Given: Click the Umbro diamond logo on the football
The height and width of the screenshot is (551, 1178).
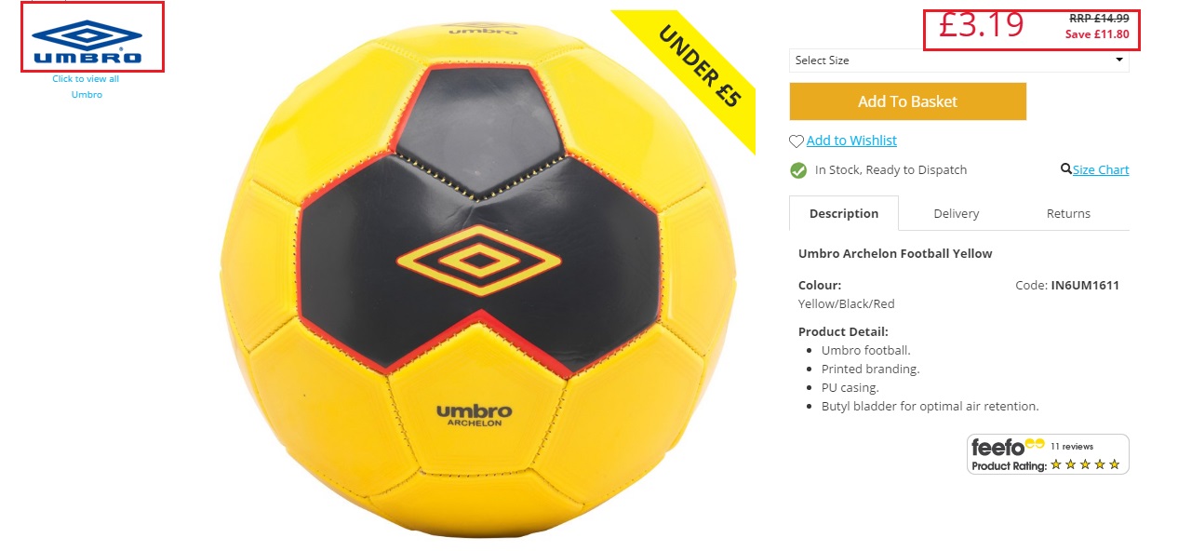Looking at the screenshot, I should (478, 261).
